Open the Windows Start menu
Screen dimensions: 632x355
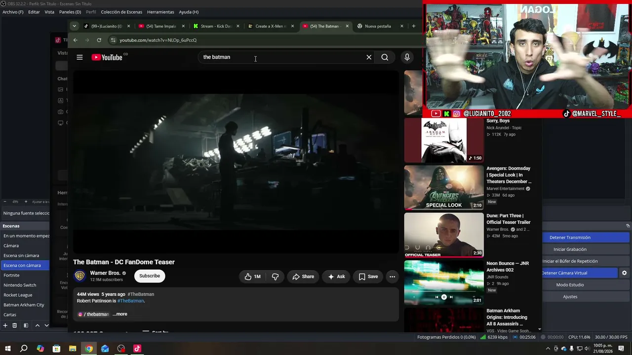tap(8, 349)
